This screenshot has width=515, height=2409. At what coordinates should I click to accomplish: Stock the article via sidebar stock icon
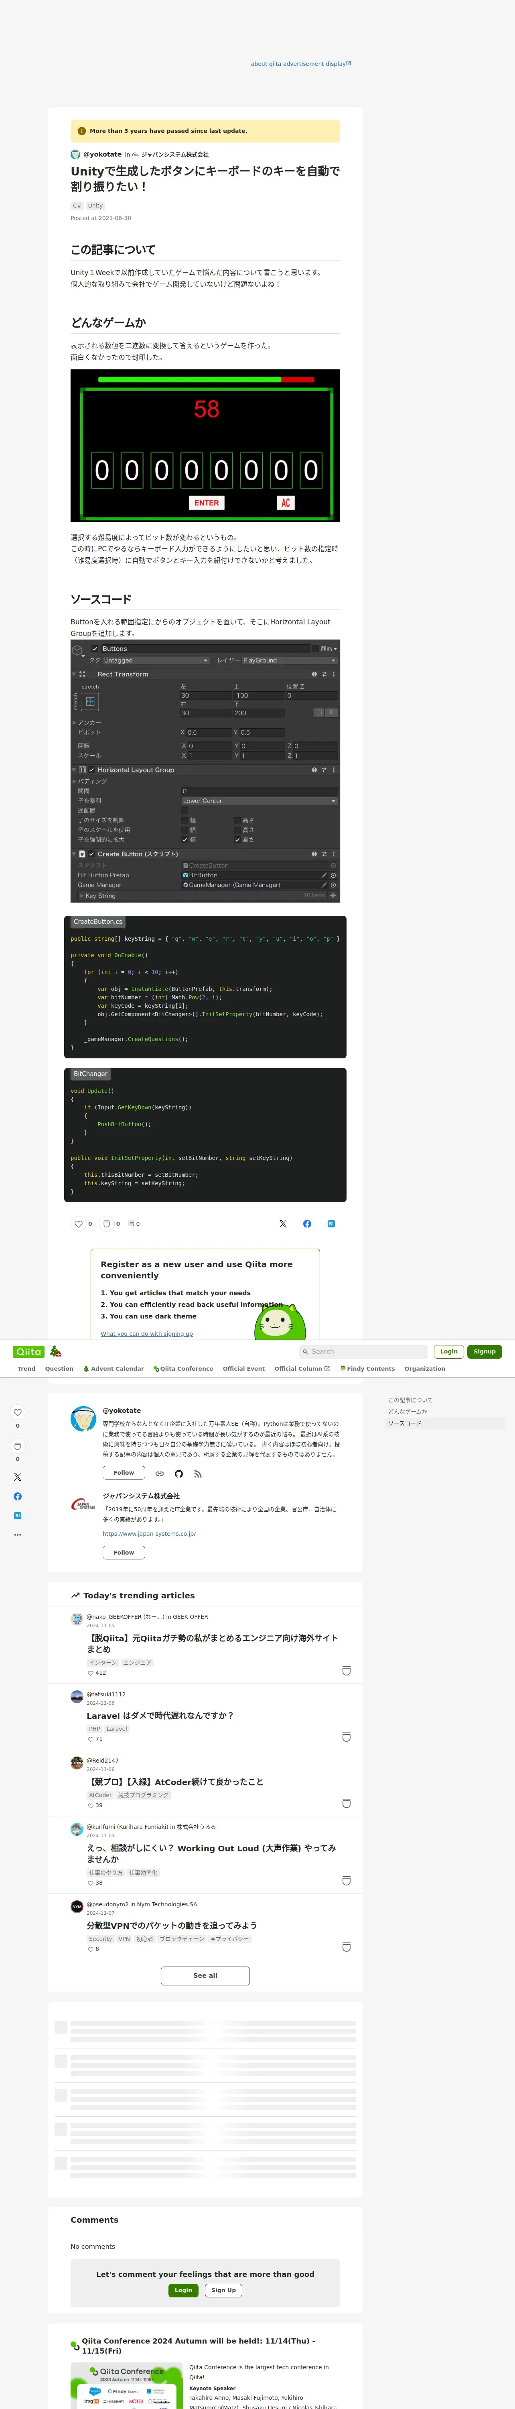point(17,1446)
